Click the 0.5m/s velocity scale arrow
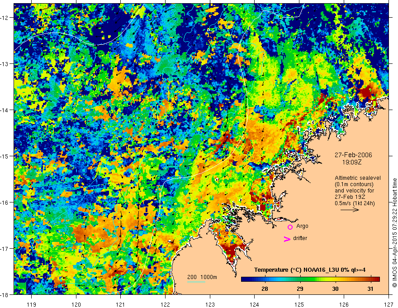 tap(350, 210)
